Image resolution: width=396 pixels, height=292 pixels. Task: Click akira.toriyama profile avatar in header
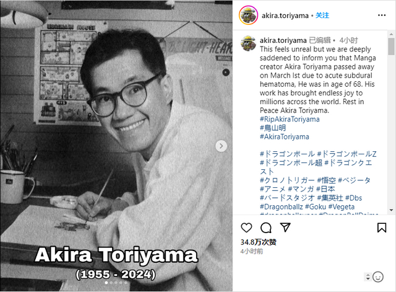click(x=248, y=15)
